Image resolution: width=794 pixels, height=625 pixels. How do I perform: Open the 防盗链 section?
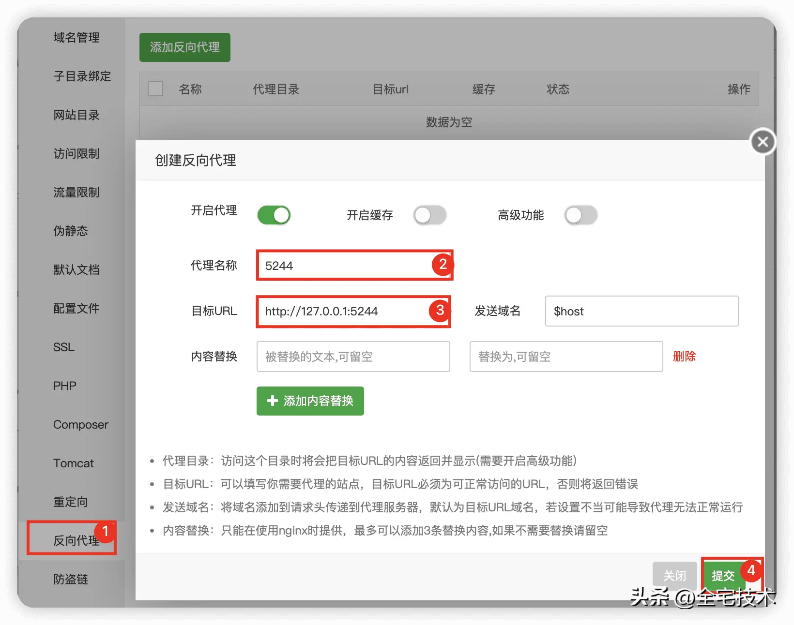[x=70, y=580]
